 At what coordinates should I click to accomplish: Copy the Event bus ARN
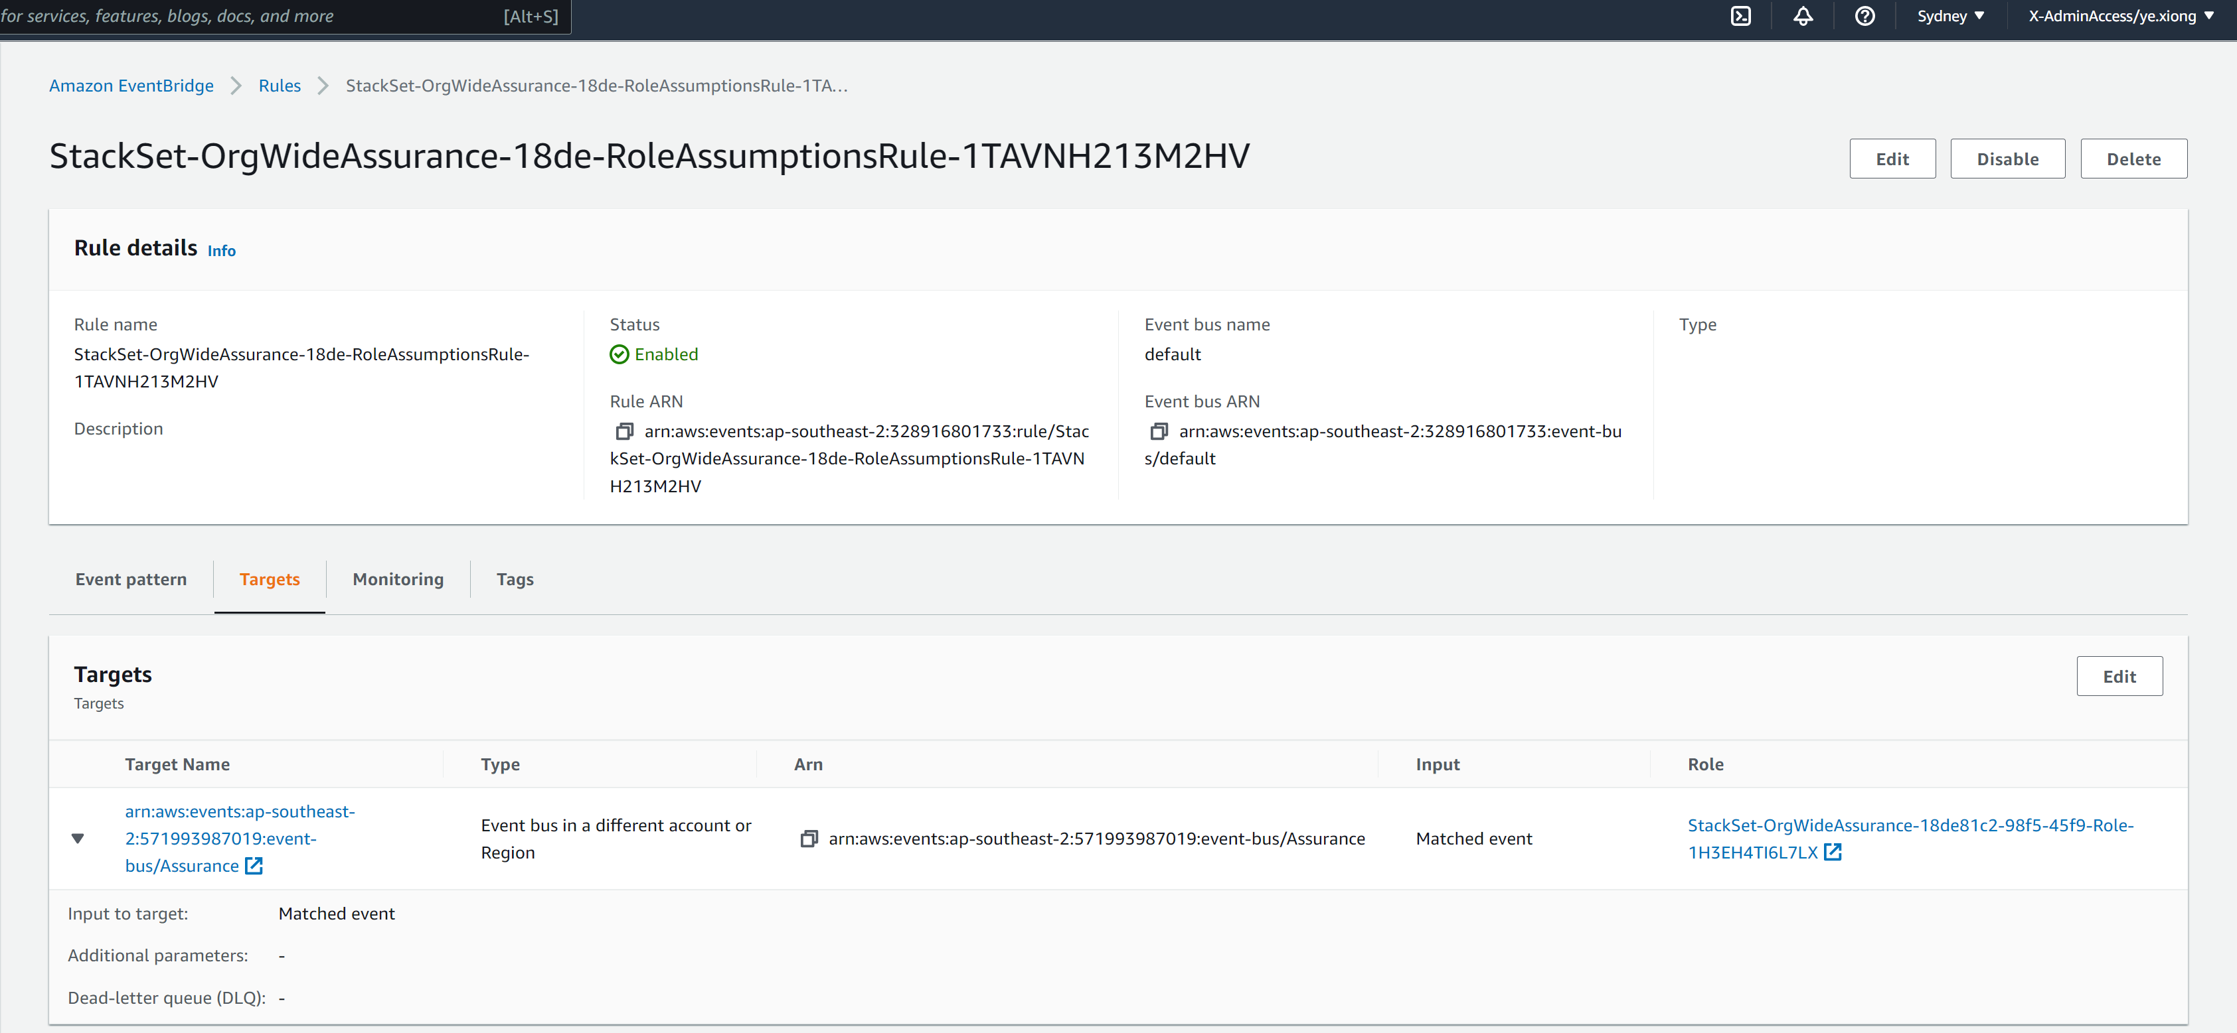coord(1159,431)
